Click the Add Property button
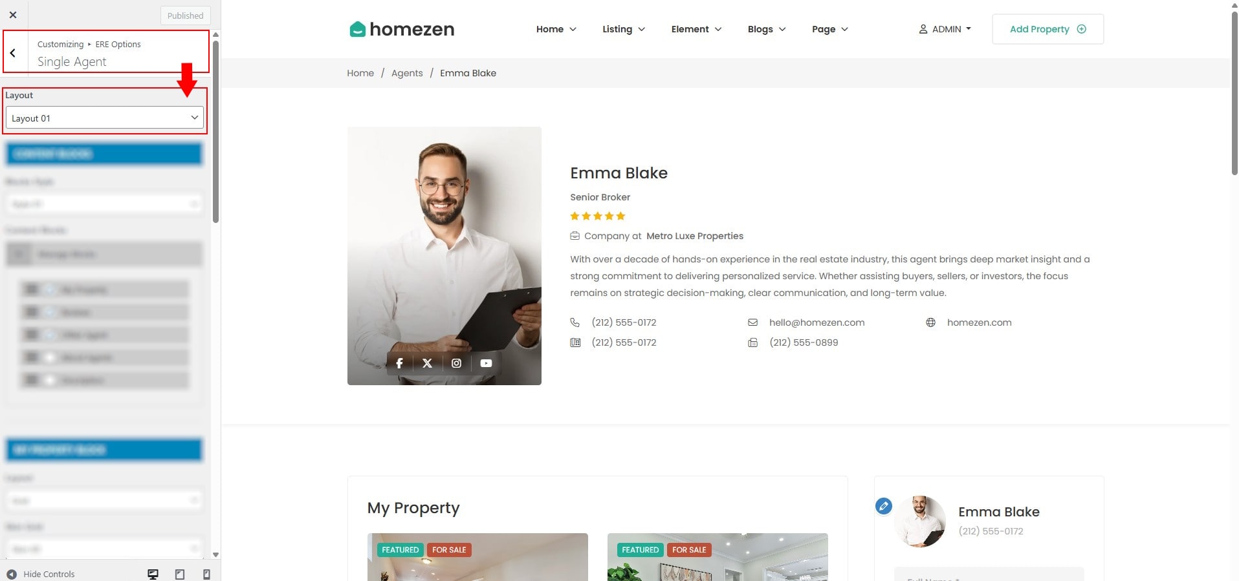The width and height of the screenshot is (1239, 581). tap(1047, 29)
